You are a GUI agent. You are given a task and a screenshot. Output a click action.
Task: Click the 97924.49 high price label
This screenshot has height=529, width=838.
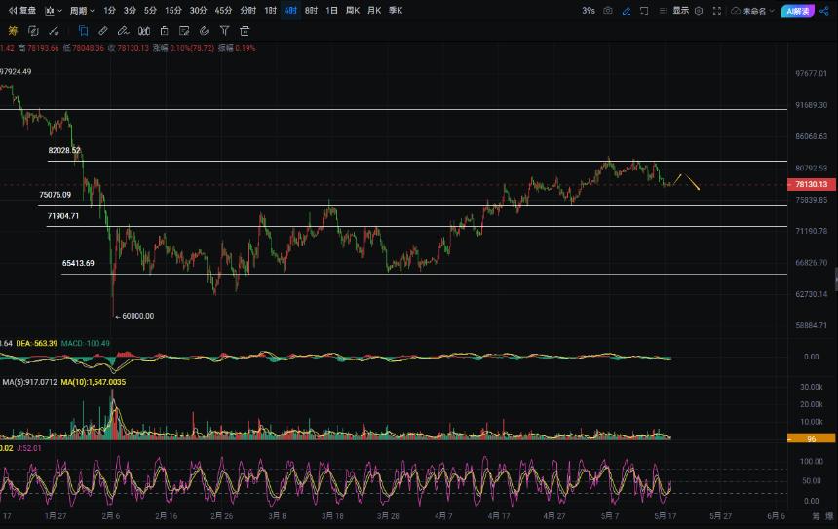click(x=16, y=71)
